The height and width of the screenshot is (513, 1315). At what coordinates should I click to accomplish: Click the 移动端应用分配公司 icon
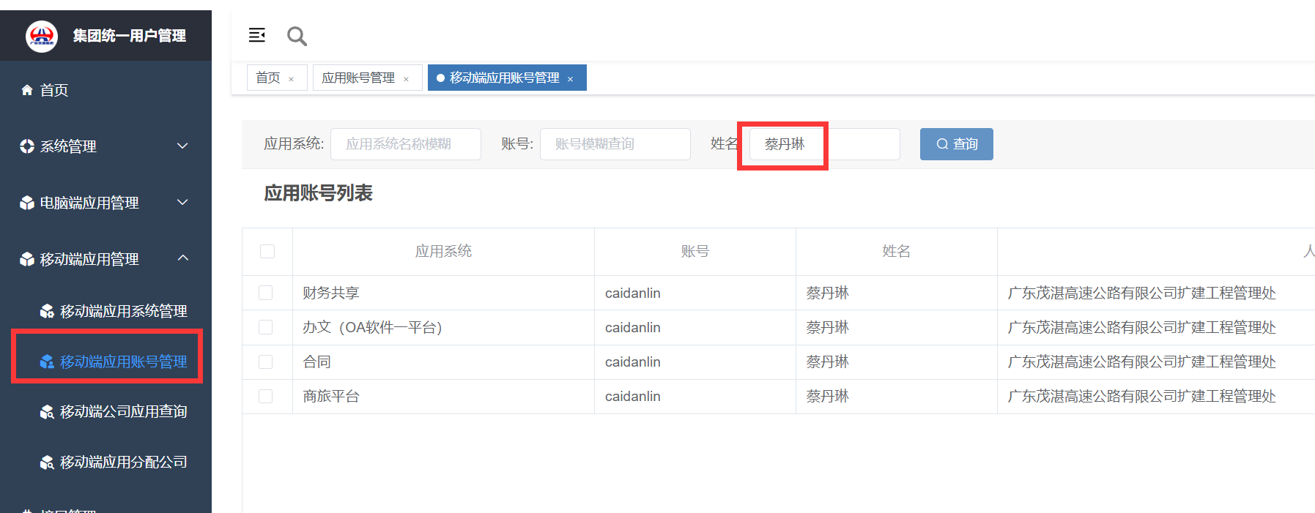tap(47, 463)
